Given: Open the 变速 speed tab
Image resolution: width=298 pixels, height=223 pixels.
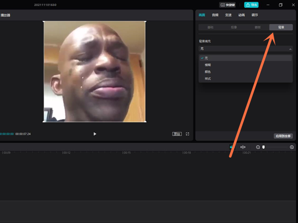Looking at the screenshot, I should [228, 15].
